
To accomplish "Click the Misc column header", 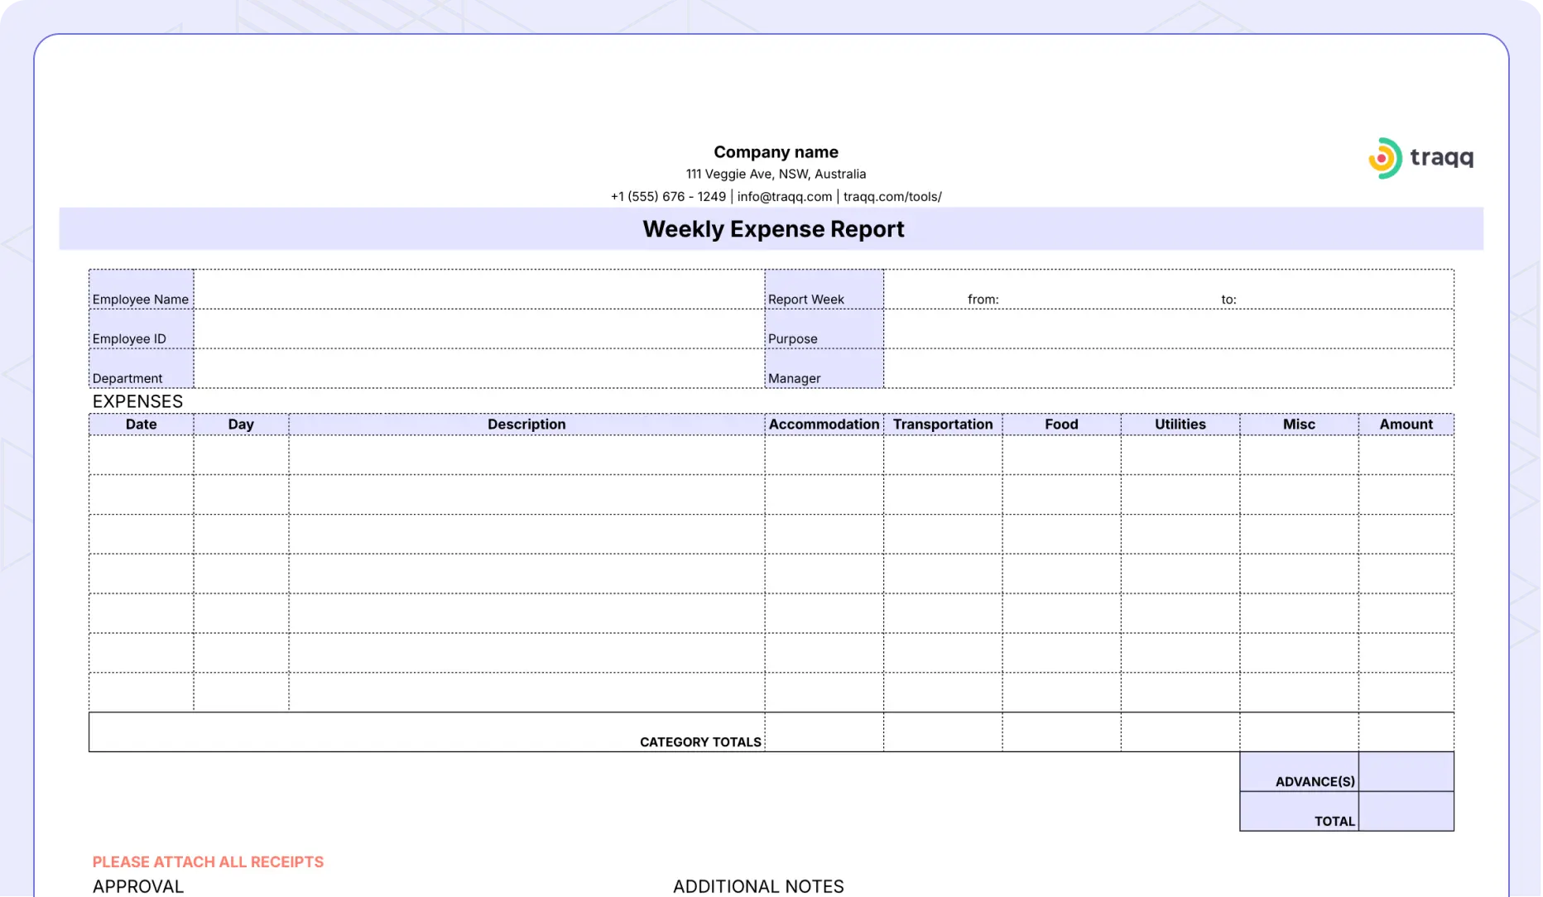I will (1299, 425).
